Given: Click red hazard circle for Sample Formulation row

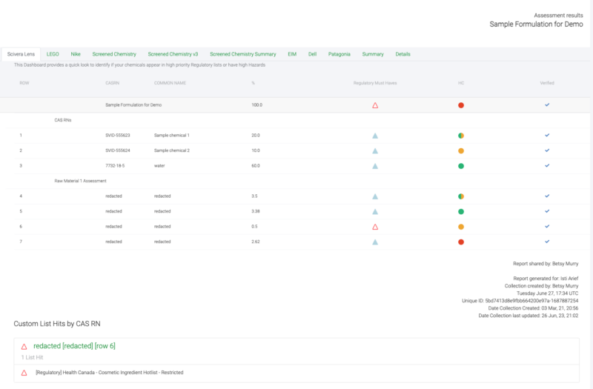Looking at the screenshot, I should click(461, 105).
